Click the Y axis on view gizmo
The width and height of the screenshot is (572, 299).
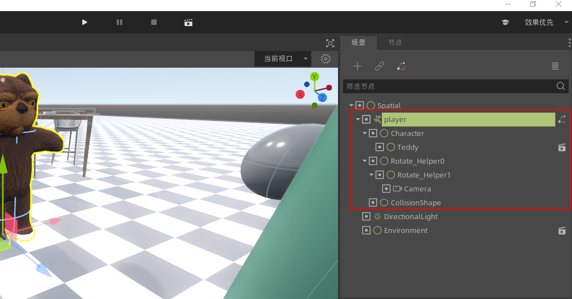point(315,77)
